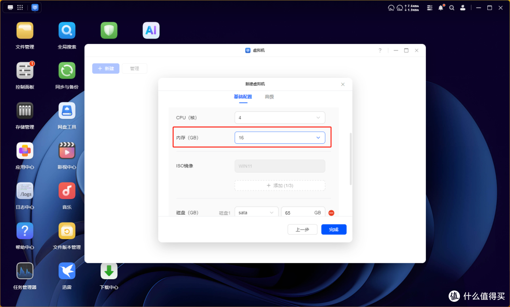The image size is (510, 307).
Task: Open the 音乐 desktop app
Action: pos(67,191)
